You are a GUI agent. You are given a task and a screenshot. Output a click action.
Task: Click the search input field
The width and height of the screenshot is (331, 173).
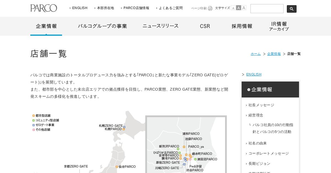pos(267,9)
